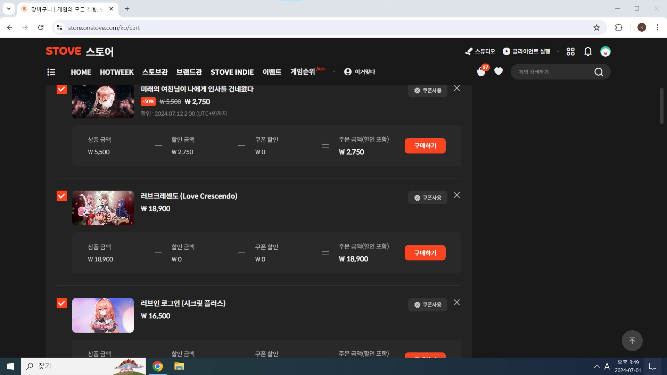The width and height of the screenshot is (667, 375).
Task: Open the four-circle services grid icon
Action: coord(570,51)
